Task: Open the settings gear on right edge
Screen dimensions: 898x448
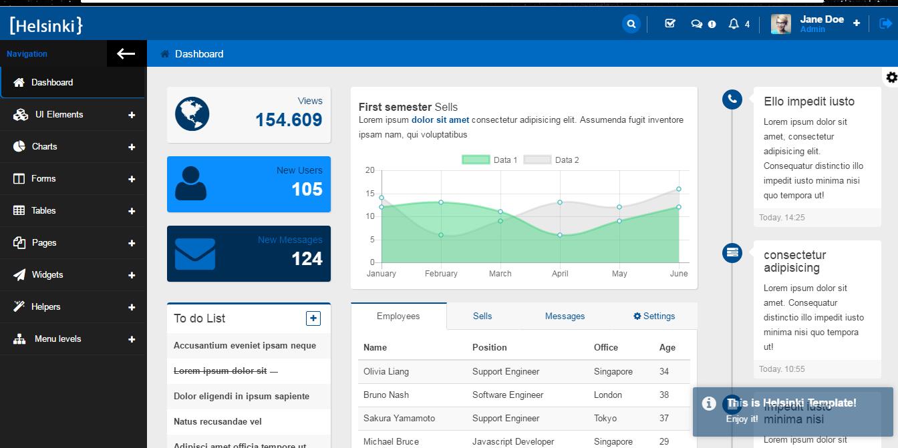Action: point(891,77)
